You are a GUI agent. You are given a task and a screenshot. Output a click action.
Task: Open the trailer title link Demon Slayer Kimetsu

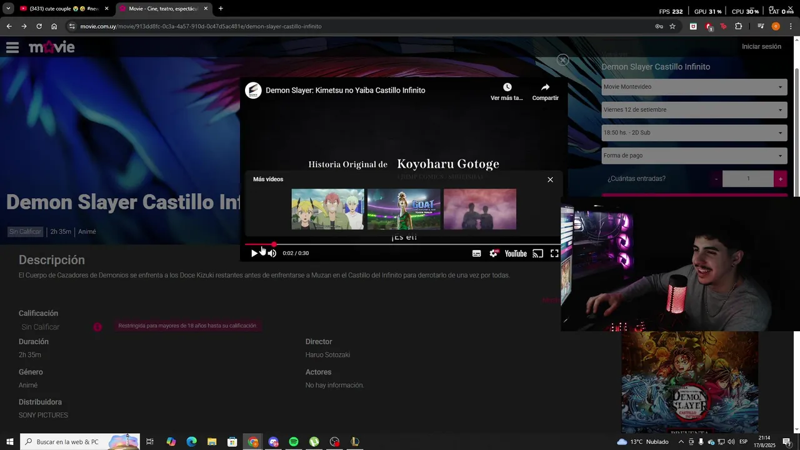point(345,90)
